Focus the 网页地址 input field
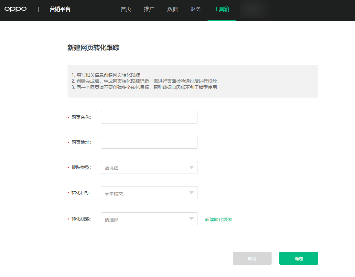The height and width of the screenshot is (277, 355). click(x=149, y=142)
